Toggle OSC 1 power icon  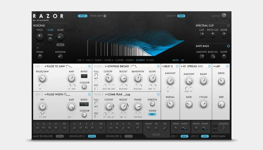[89, 66]
